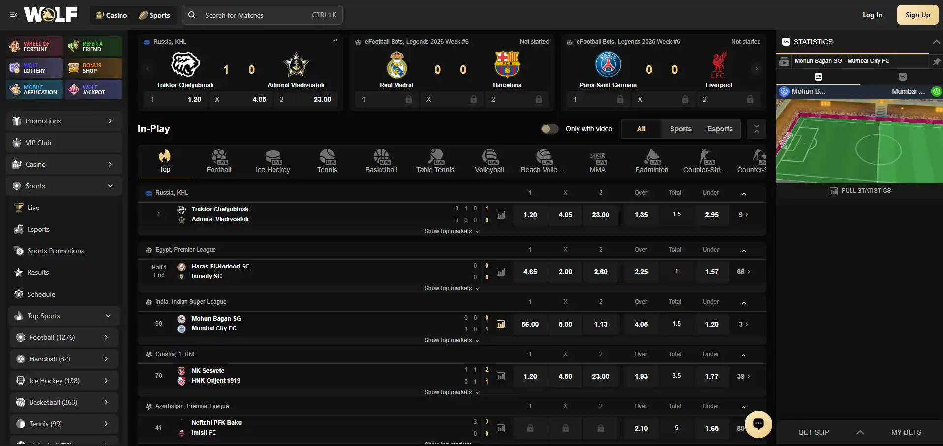Bet Over 1.93 for NK Sesvete match
943x446 pixels.
pyautogui.click(x=641, y=376)
